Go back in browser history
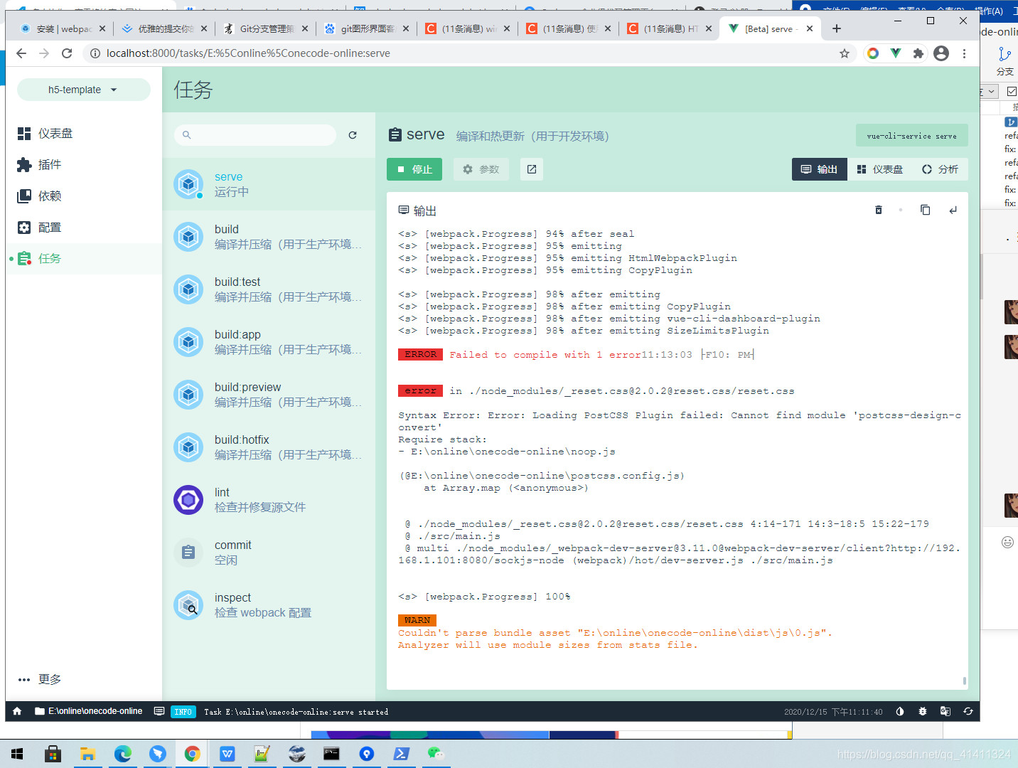The height and width of the screenshot is (768, 1018). tap(21, 53)
